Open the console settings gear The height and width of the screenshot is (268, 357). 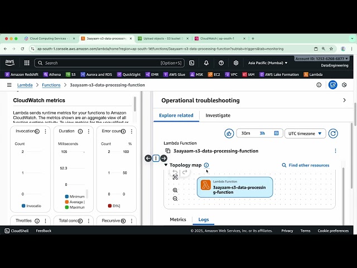click(x=236, y=63)
